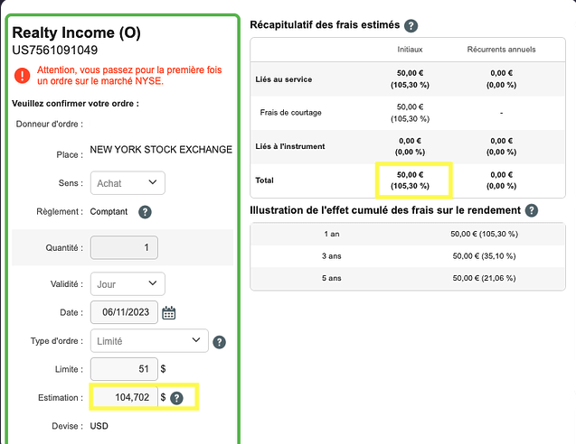Image resolution: width=576 pixels, height=444 pixels.
Task: Click the Realty Income (O) title
Action: pyautogui.click(x=76, y=33)
